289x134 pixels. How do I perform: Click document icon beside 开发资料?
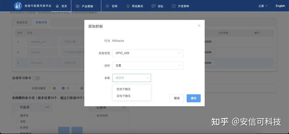click(x=174, y=6)
